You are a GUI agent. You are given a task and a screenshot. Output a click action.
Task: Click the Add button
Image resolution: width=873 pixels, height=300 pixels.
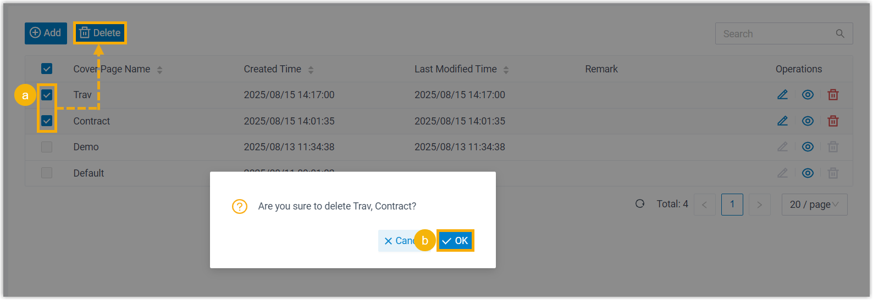pyautogui.click(x=46, y=33)
